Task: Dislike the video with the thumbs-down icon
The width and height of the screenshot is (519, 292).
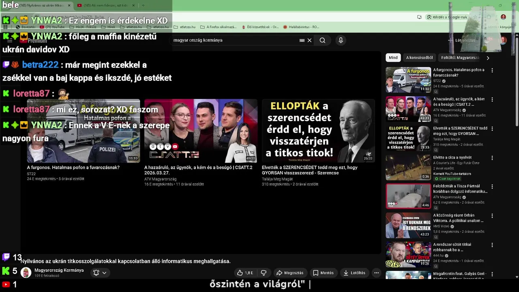Action: pos(264,273)
